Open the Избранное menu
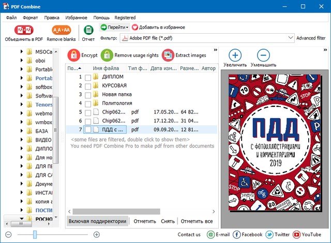 [75, 18]
